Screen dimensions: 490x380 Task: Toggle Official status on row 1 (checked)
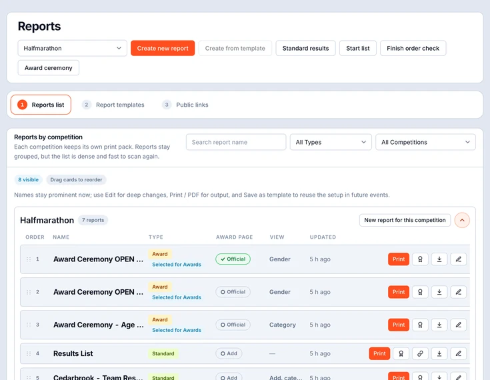tap(233, 259)
